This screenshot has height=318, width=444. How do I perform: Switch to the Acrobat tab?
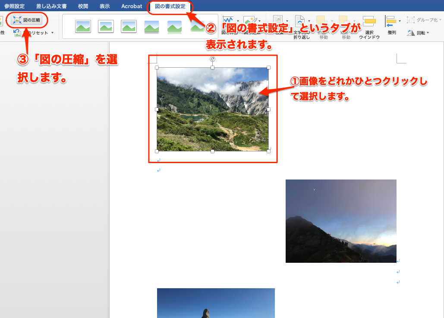point(132,6)
